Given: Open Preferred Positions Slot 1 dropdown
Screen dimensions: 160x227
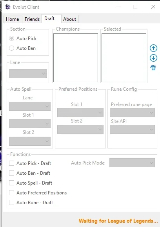Looking at the screenshot, I should [80, 112].
